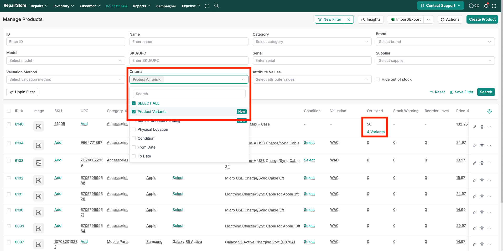This screenshot has width=503, height=251.
Task: Click the Enter SKU/UPC input field
Action: pyautogui.click(x=189, y=61)
